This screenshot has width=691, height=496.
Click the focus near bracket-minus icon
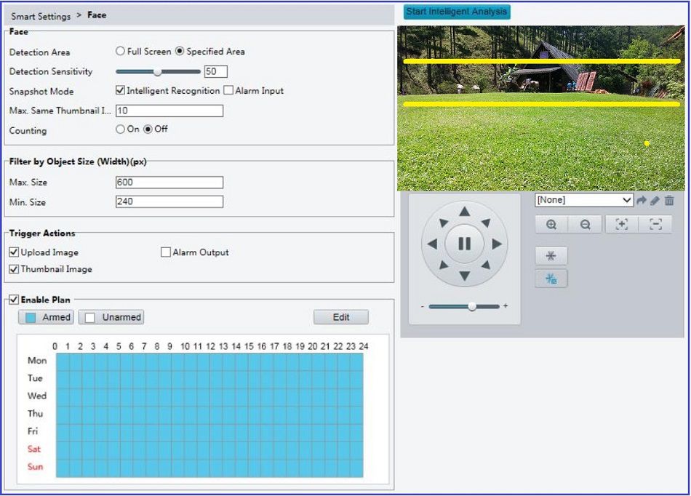click(x=655, y=225)
